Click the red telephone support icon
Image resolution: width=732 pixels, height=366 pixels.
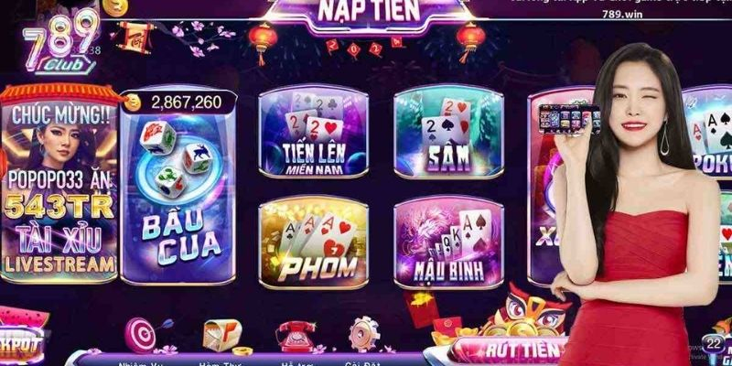coord(296,334)
